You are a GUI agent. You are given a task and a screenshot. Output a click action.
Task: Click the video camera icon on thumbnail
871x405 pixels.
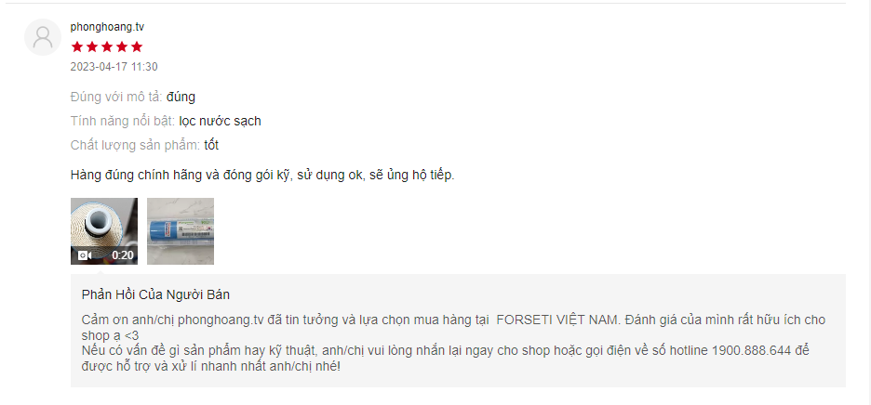tap(85, 255)
